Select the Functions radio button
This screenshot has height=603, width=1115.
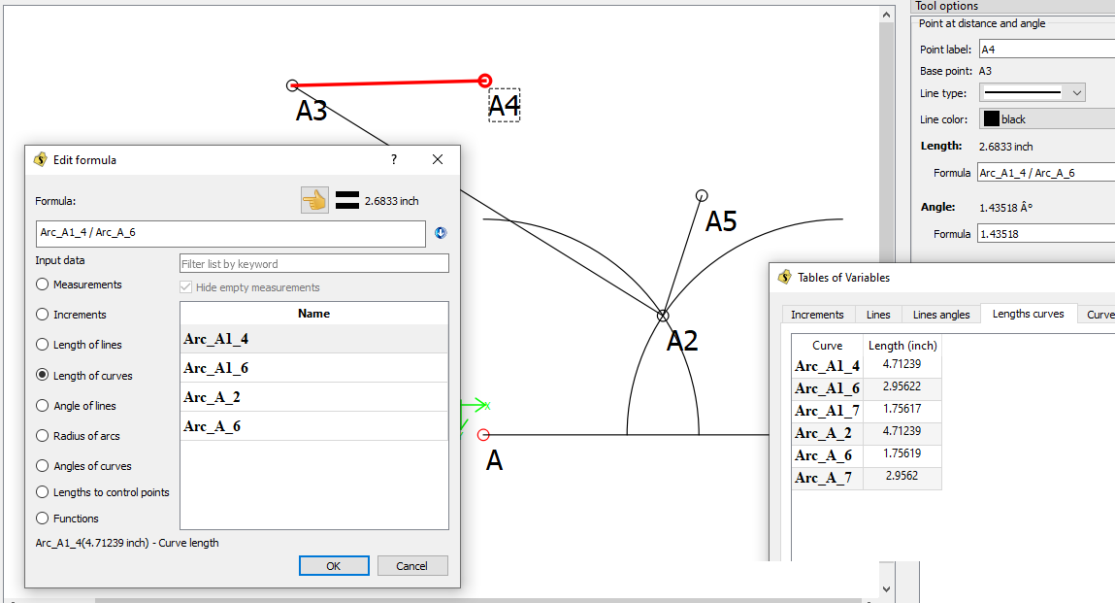point(42,519)
